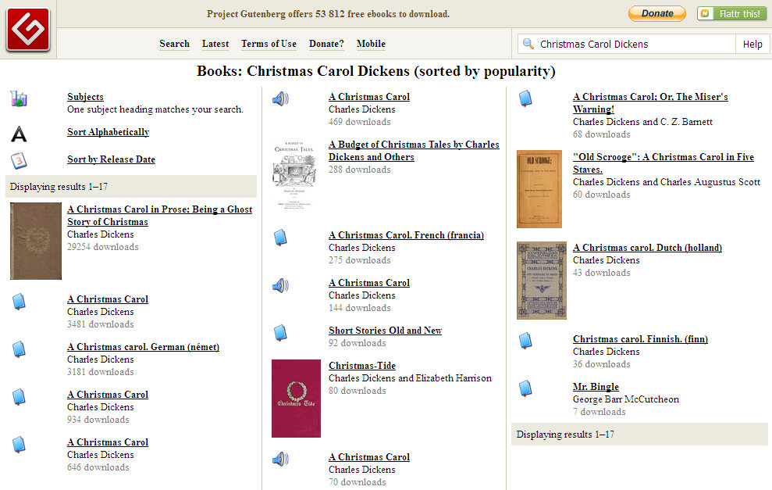This screenshot has width=772, height=490.
Task: Click the '7 downloads' count
Action: [599, 412]
